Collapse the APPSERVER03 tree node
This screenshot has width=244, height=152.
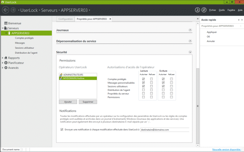[6, 33]
